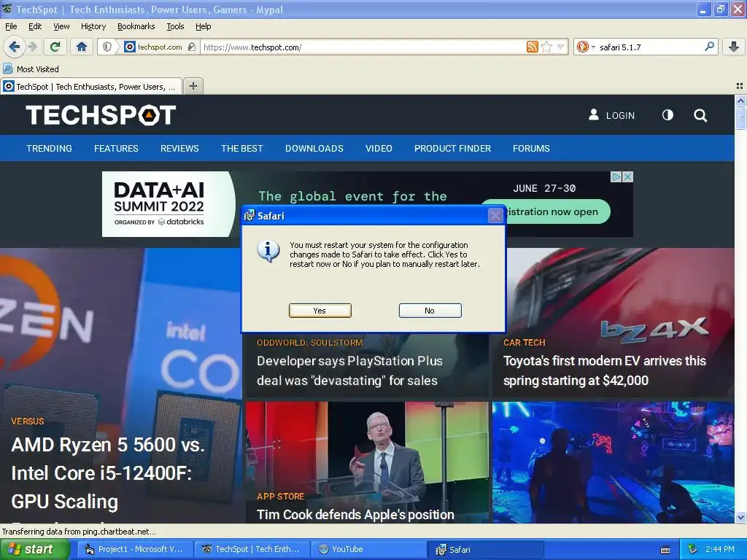Switch to Project1 - Microsoft Visual taskbar item
The height and width of the screenshot is (560, 747).
(134, 549)
